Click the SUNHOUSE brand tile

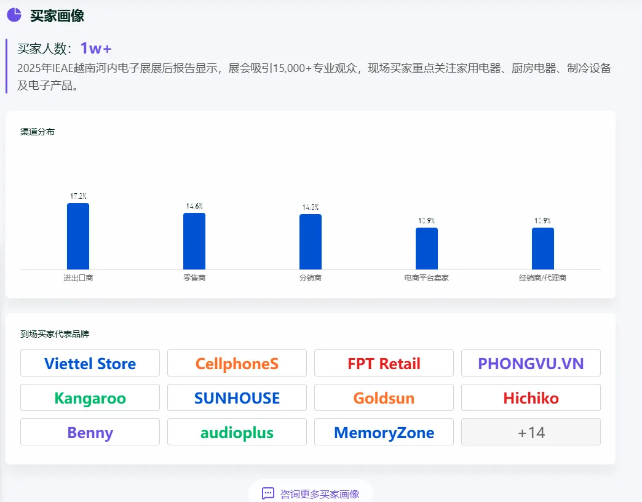coord(237,397)
